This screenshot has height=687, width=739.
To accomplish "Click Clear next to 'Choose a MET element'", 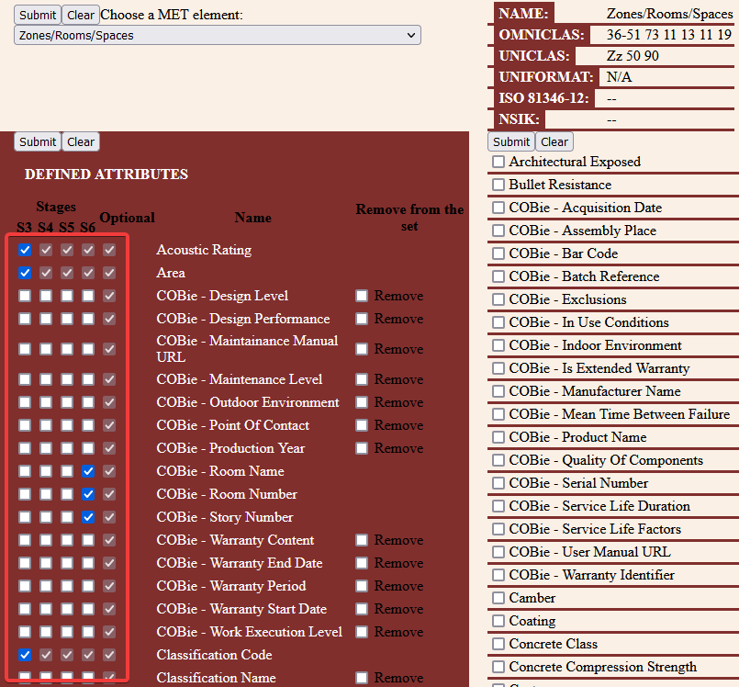I will pos(81,15).
